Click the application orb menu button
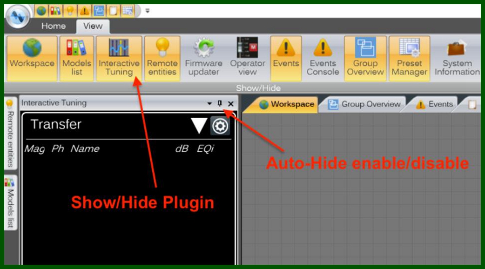The width and height of the screenshot is (485, 269). [x=18, y=16]
